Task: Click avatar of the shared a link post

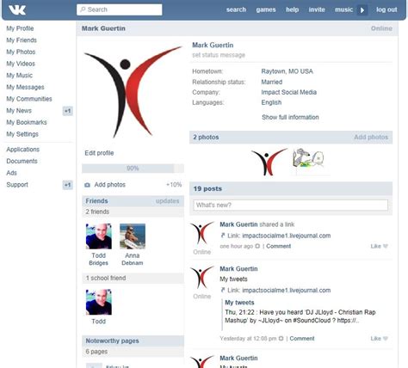Action: click(x=202, y=233)
